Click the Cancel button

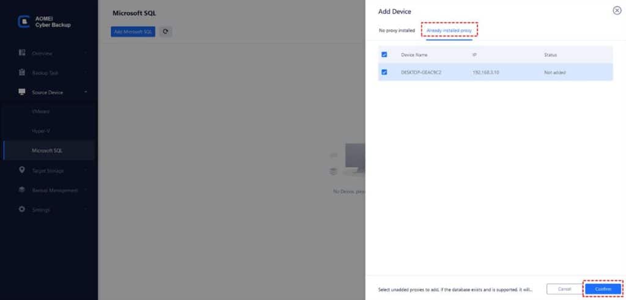(564, 289)
